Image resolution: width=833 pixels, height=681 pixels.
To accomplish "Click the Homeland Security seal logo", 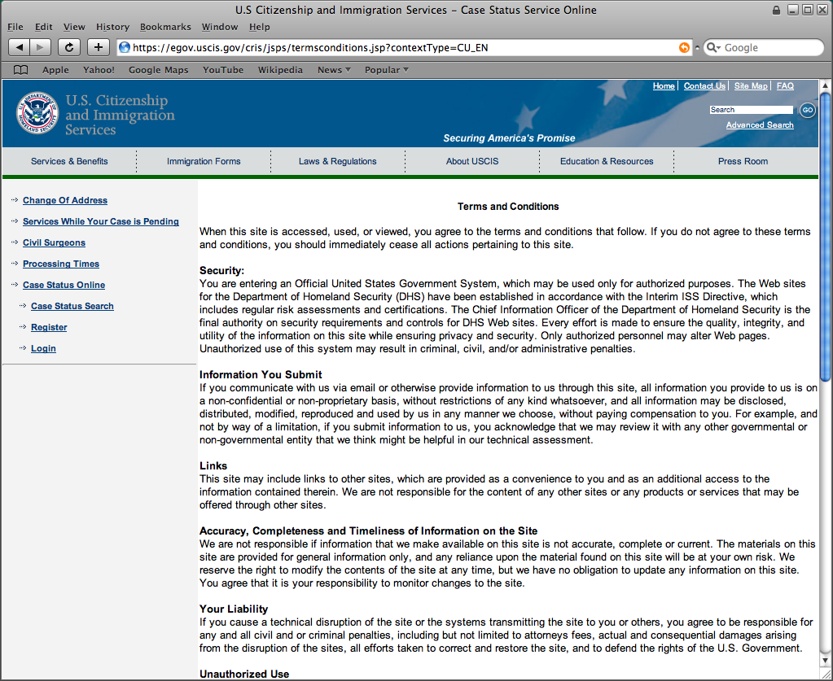I will [x=37, y=113].
